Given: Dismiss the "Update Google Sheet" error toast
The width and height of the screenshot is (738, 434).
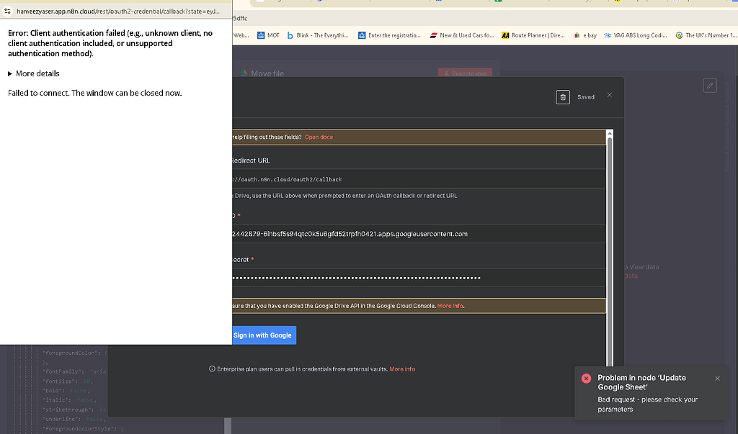Looking at the screenshot, I should click(x=717, y=378).
